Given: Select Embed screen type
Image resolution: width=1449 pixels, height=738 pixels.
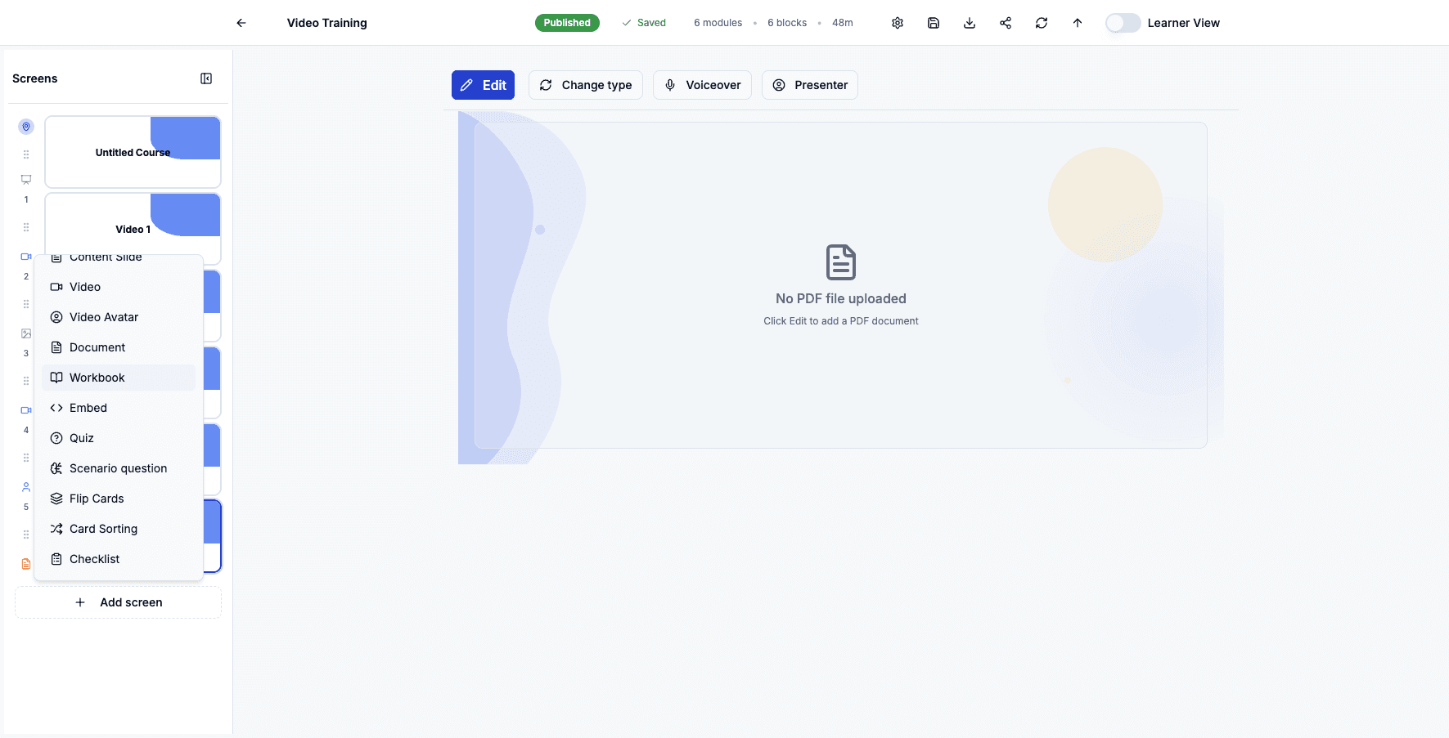Looking at the screenshot, I should [119, 408].
